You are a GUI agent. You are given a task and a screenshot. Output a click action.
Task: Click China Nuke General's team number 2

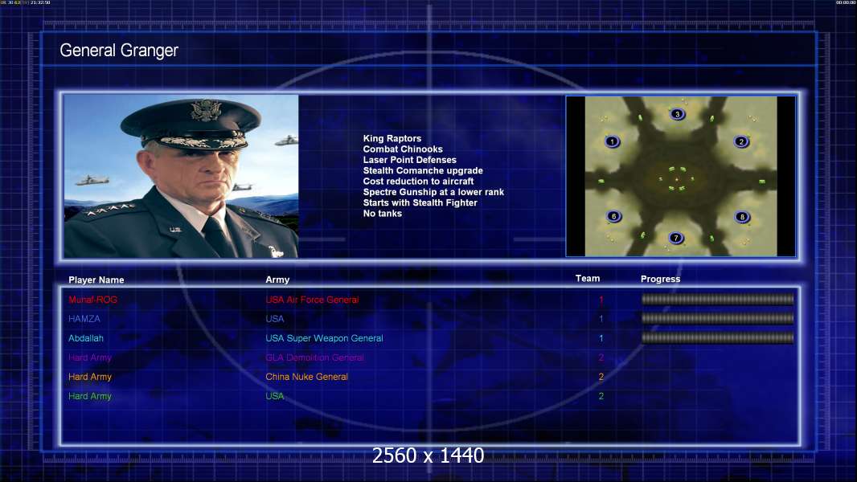pos(601,377)
